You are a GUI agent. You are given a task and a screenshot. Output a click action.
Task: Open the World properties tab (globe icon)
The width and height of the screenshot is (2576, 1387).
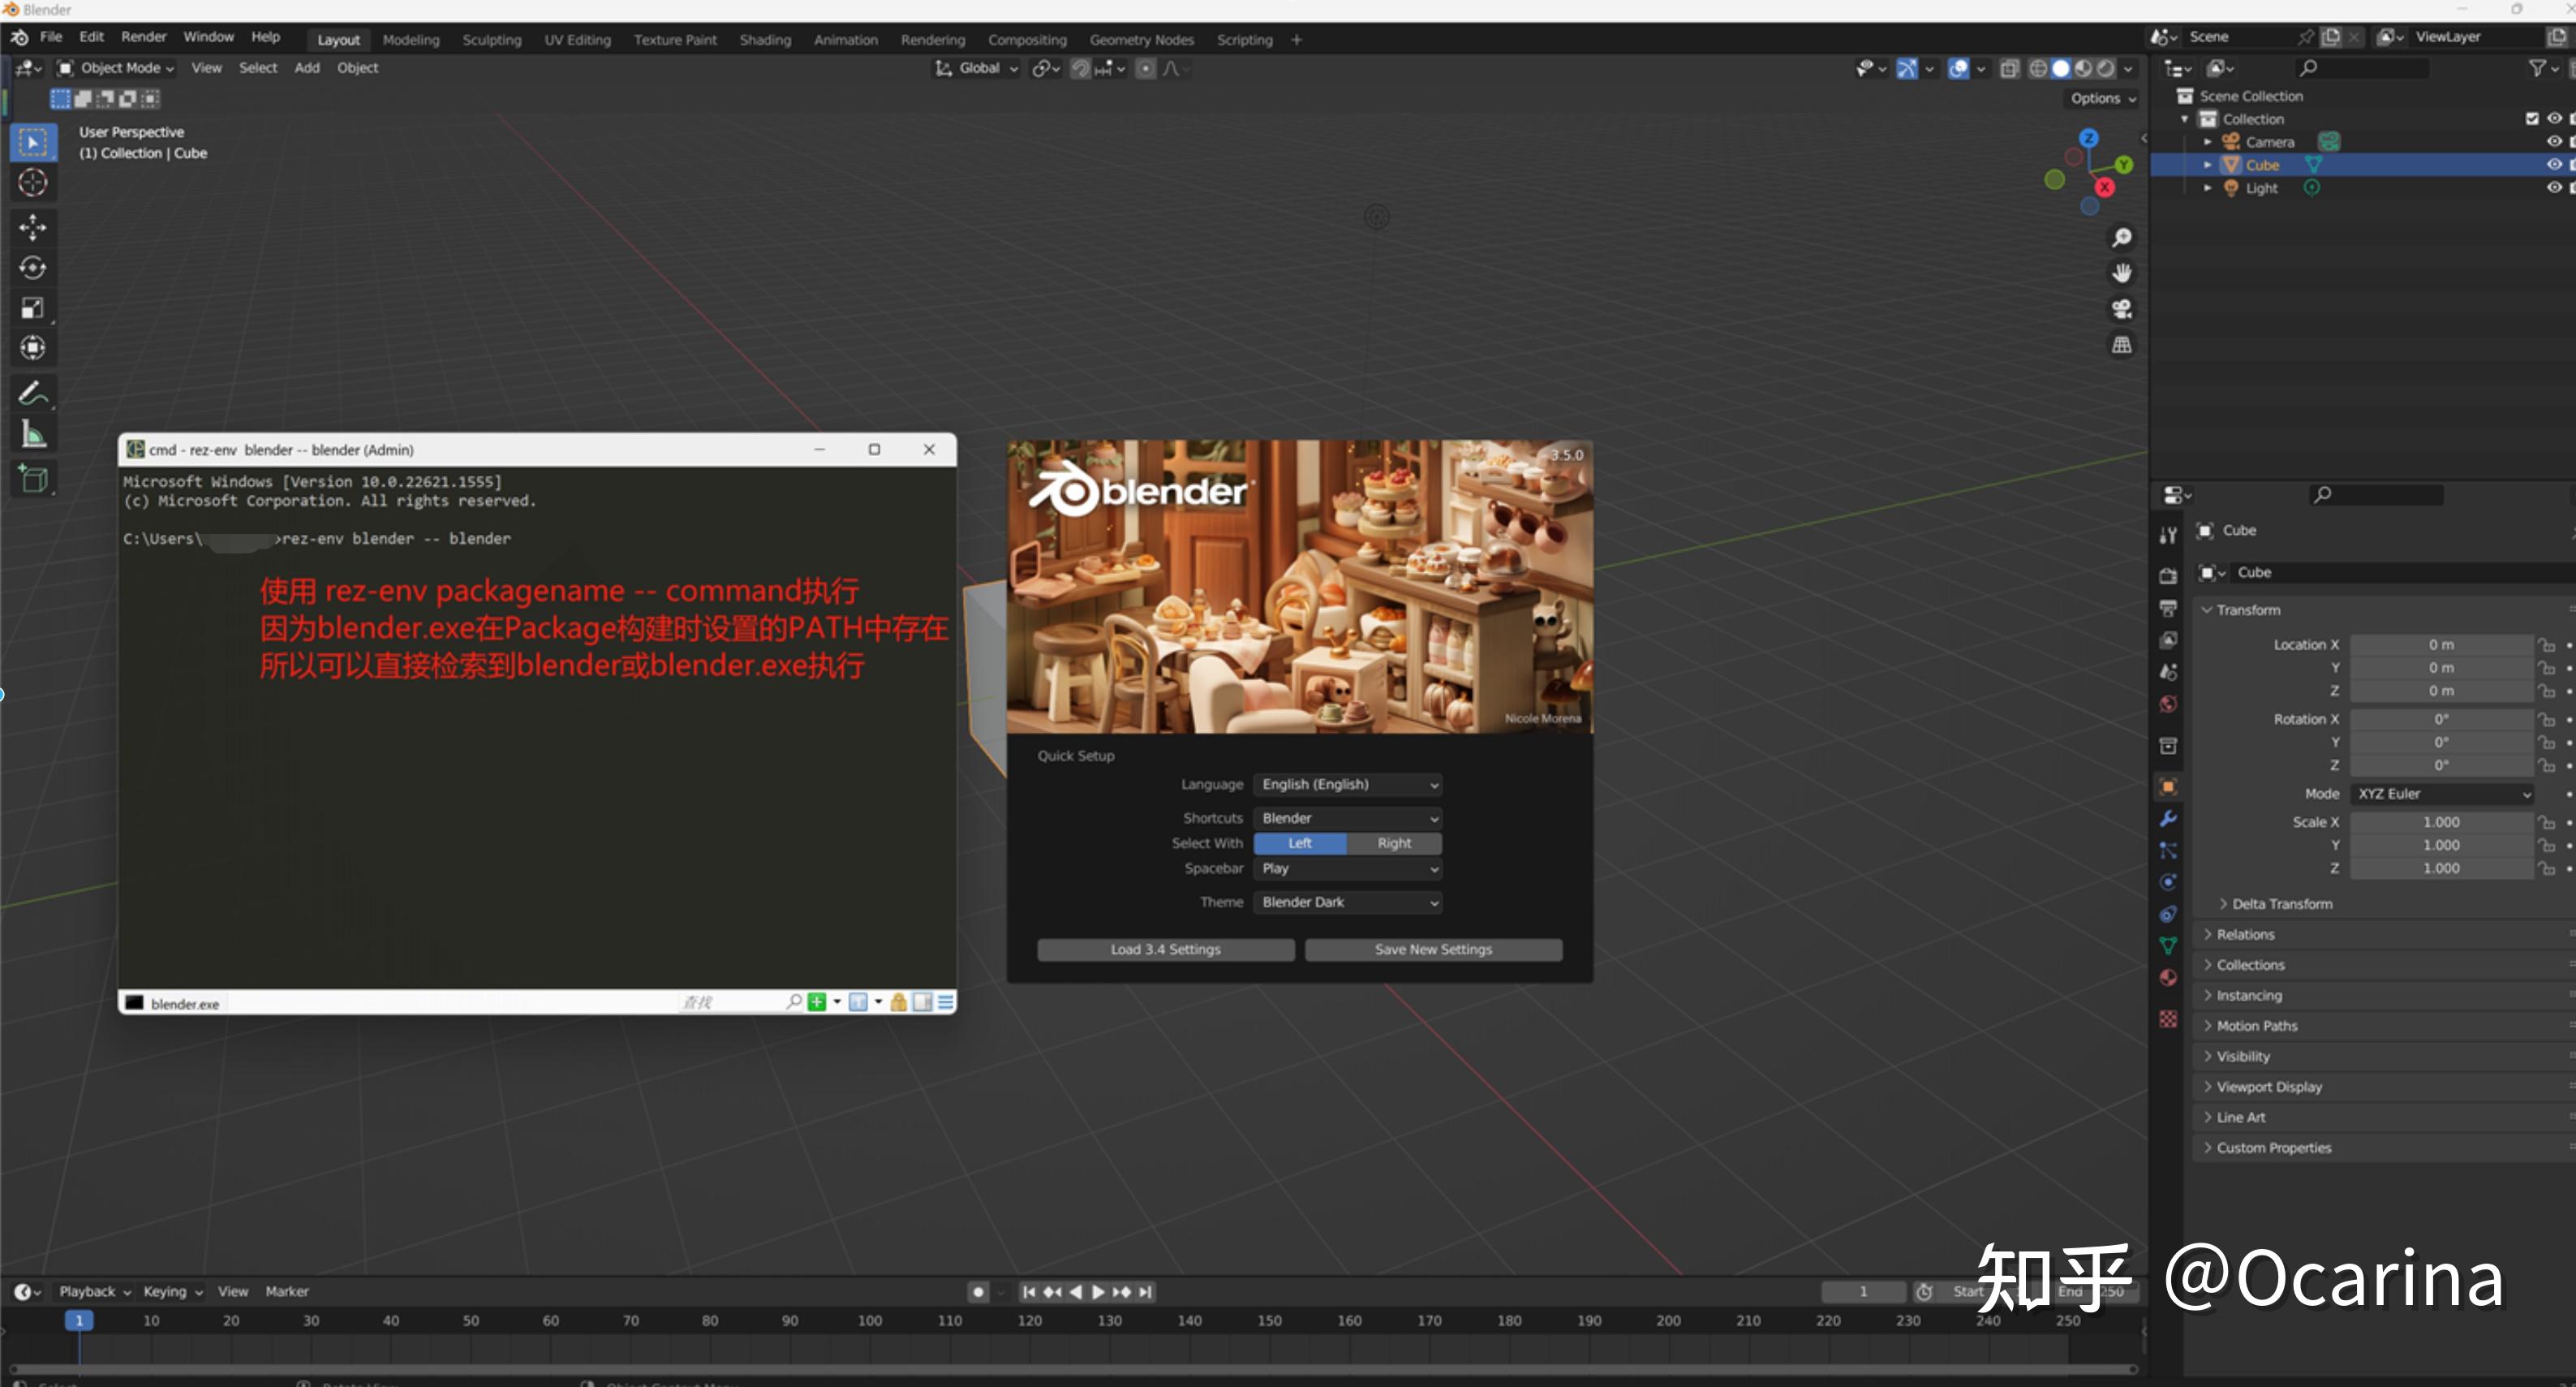2168,704
